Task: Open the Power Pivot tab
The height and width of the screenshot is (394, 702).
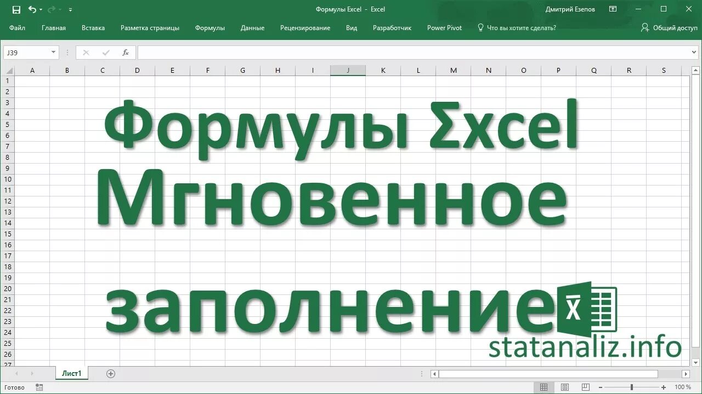Action: (445, 28)
